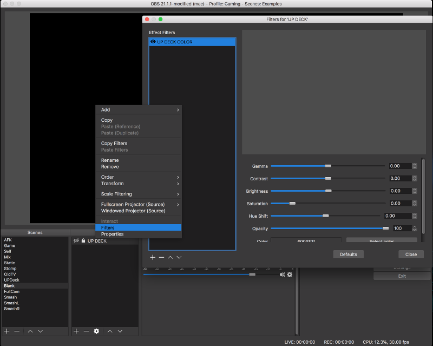This screenshot has height=346, width=433.
Task: Add a new scene with plus button
Action: tap(6, 331)
